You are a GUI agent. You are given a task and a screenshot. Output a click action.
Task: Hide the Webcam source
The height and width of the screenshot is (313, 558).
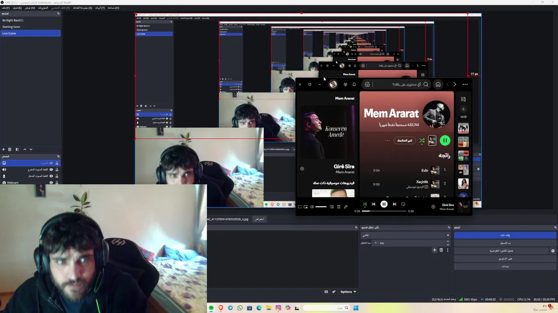(51, 183)
